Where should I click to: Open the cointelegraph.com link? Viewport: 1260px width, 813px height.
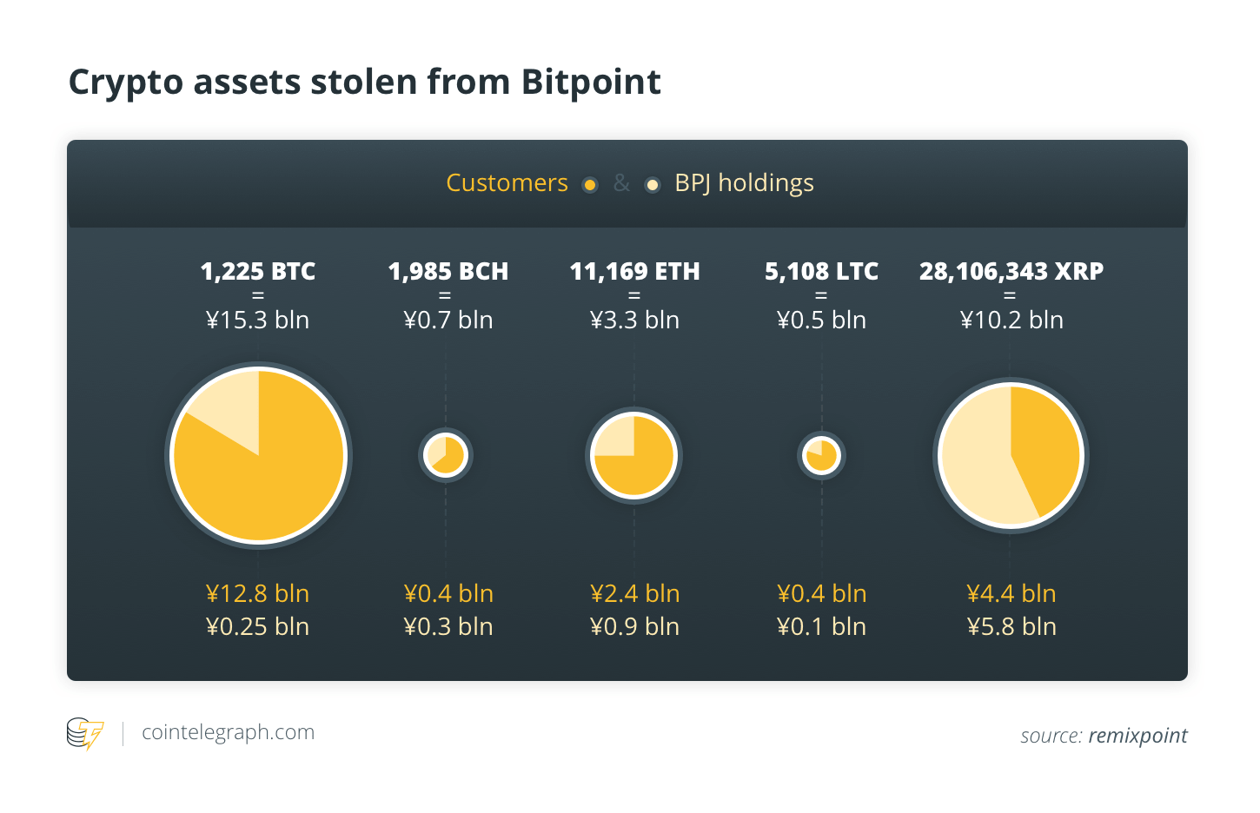pos(228,732)
